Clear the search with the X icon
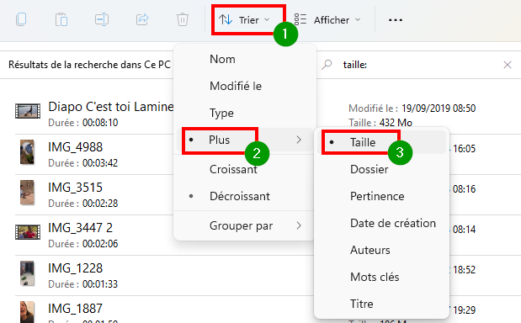521x323 pixels. [x=508, y=65]
